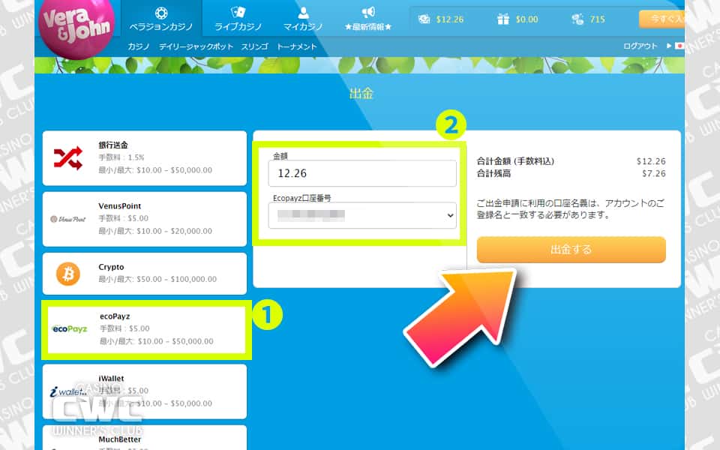Open the ベラジョンカジノ tab
This screenshot has width=720, height=450.
click(161, 19)
